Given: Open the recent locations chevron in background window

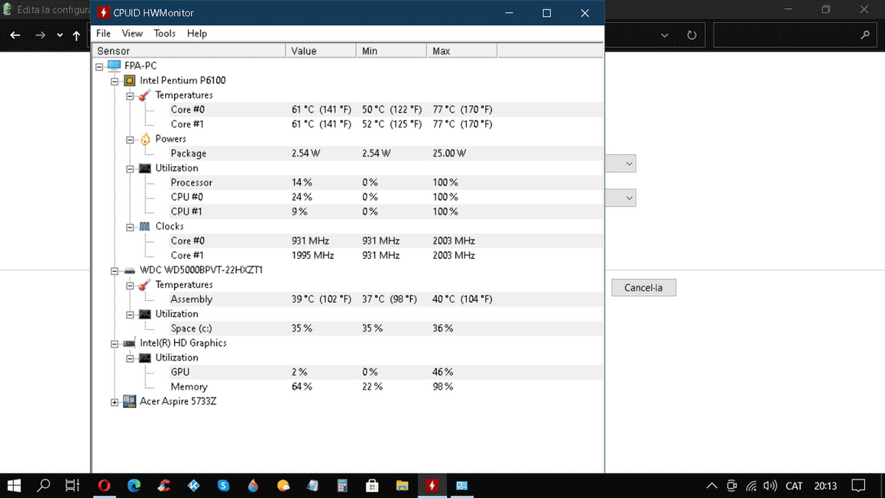Looking at the screenshot, I should click(59, 35).
